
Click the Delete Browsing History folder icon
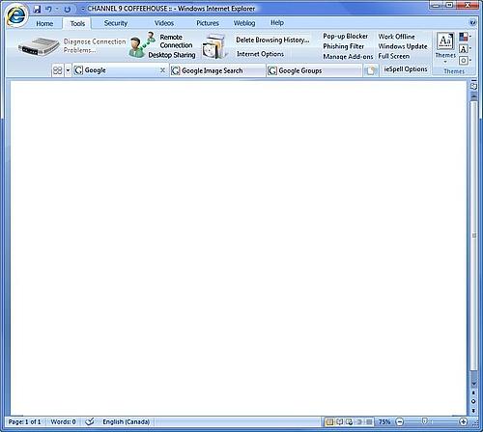point(213,46)
